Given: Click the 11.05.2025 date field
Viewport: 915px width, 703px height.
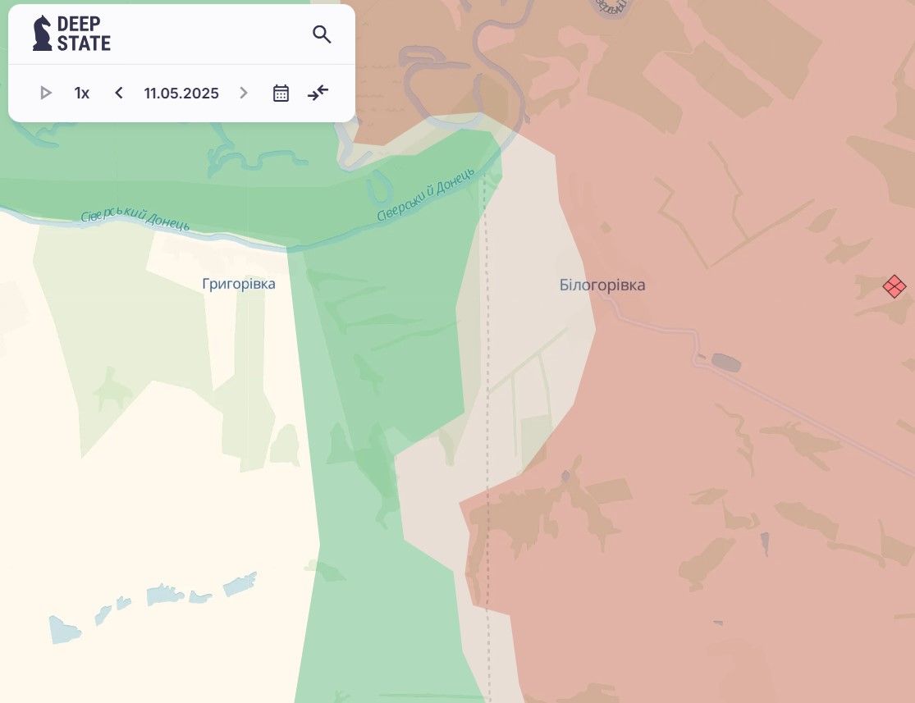Looking at the screenshot, I should click(x=181, y=94).
